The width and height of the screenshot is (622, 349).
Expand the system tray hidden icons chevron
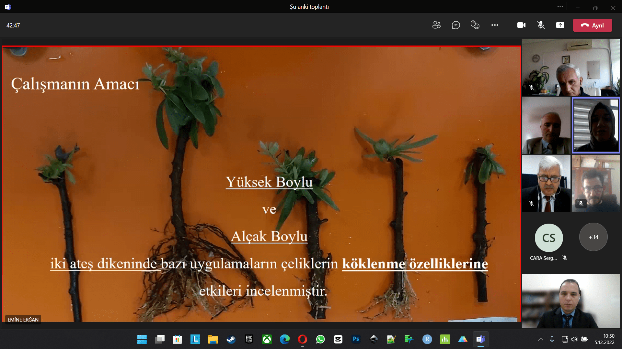[540, 339]
